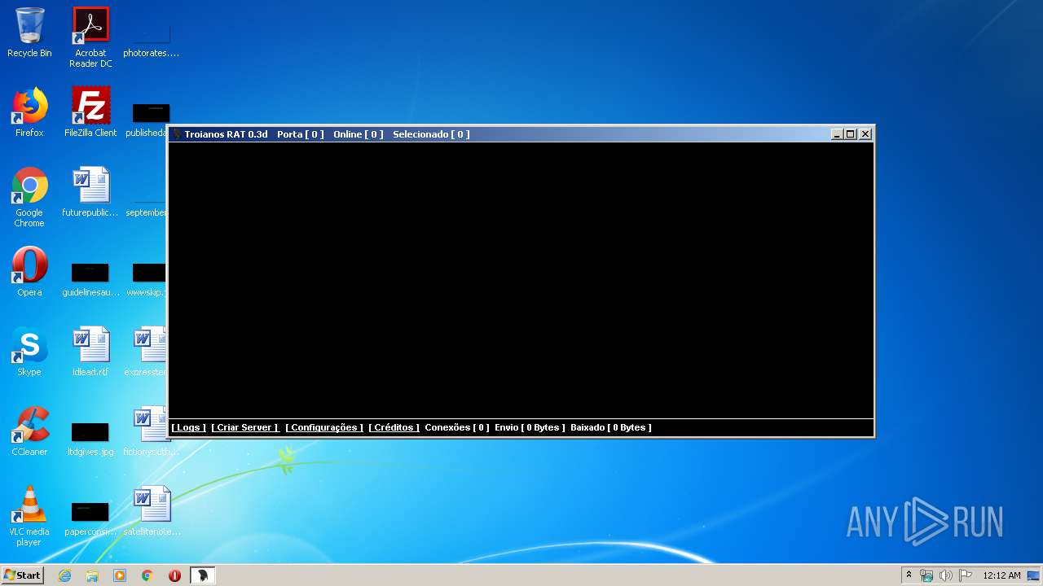Open the [ Configurações ] menu

[x=323, y=427]
